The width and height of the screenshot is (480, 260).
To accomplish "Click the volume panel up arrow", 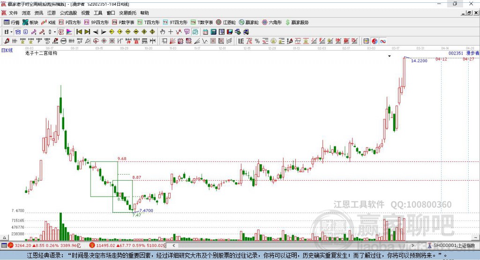I will (4, 237).
